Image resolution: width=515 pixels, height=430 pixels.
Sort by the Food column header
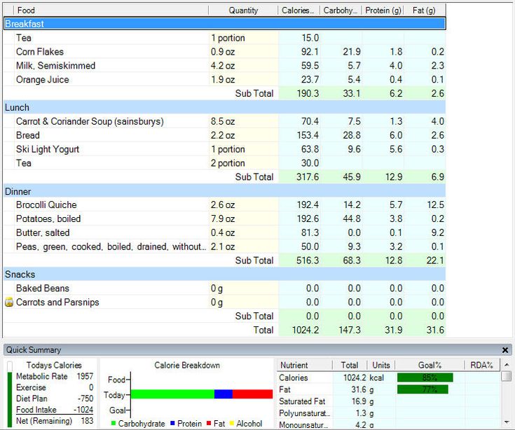click(111, 11)
